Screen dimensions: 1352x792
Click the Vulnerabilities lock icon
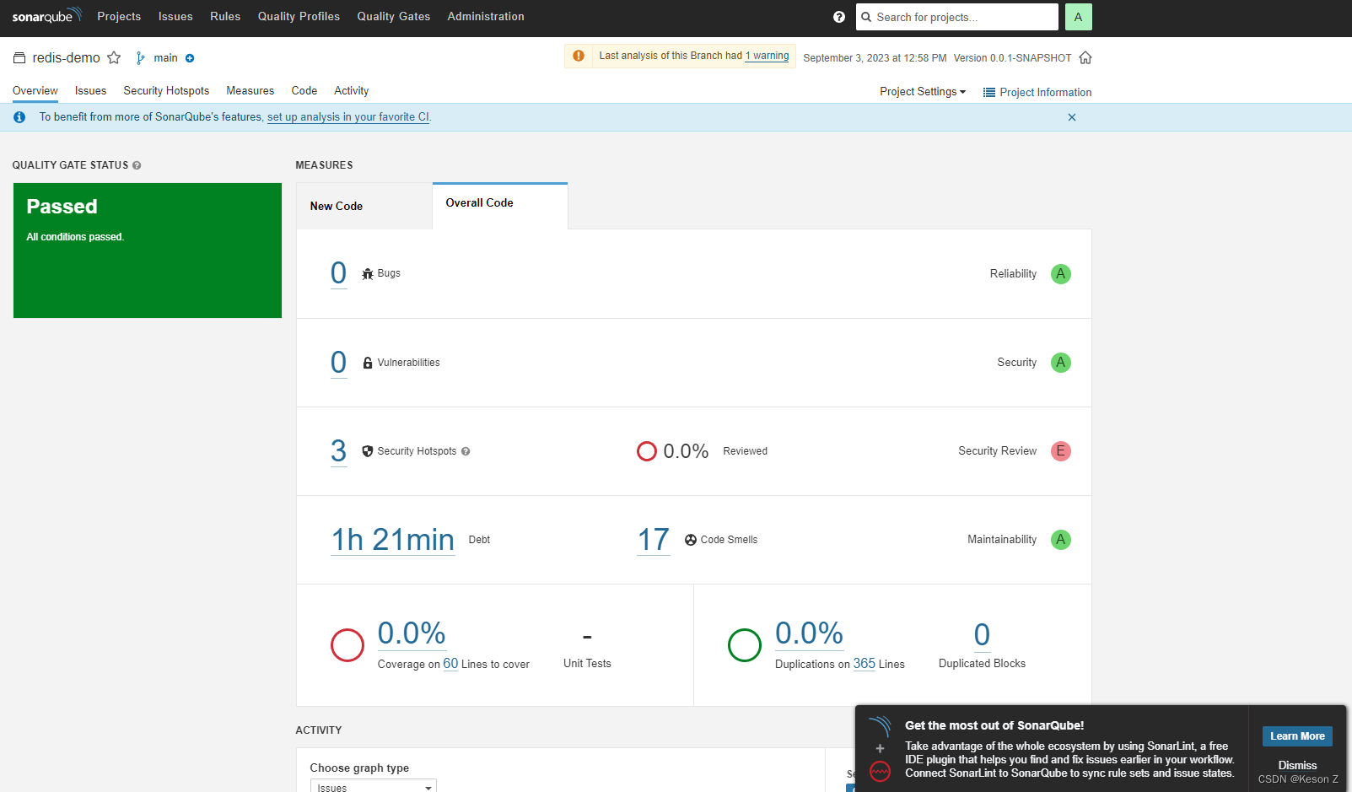tap(368, 363)
